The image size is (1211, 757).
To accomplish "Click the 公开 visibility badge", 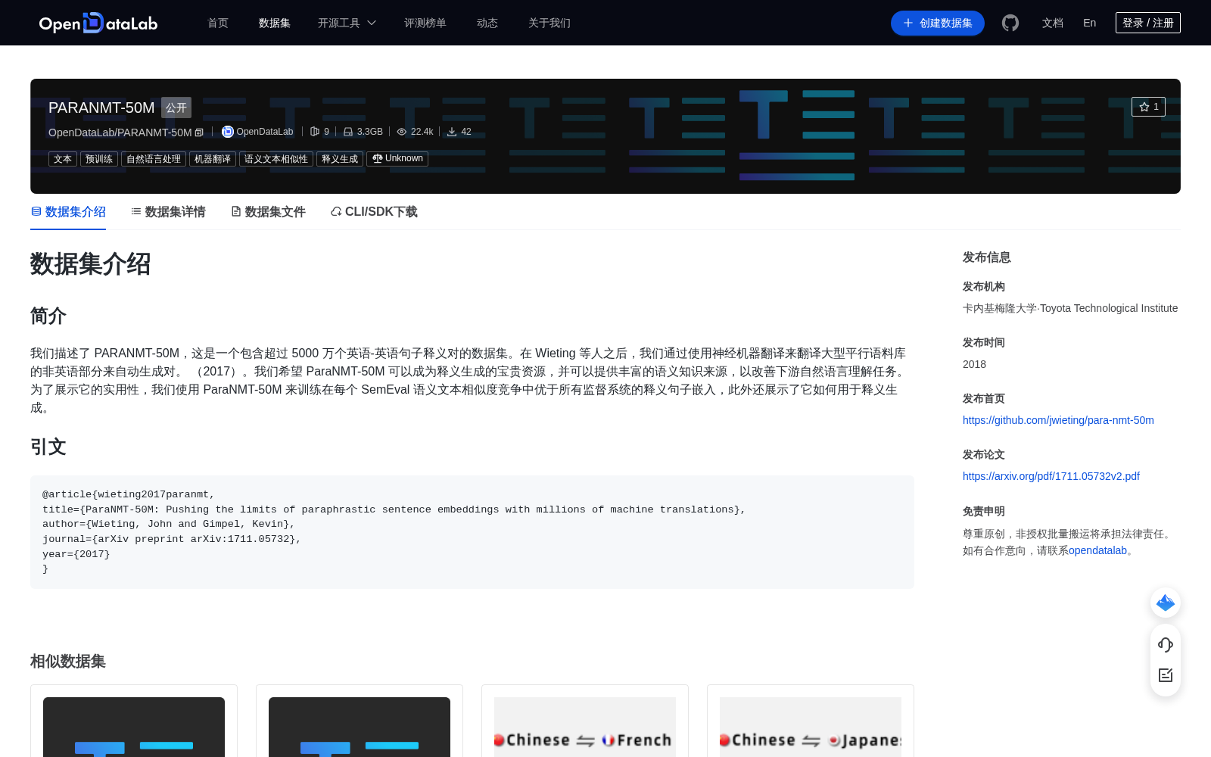I will click(x=176, y=107).
